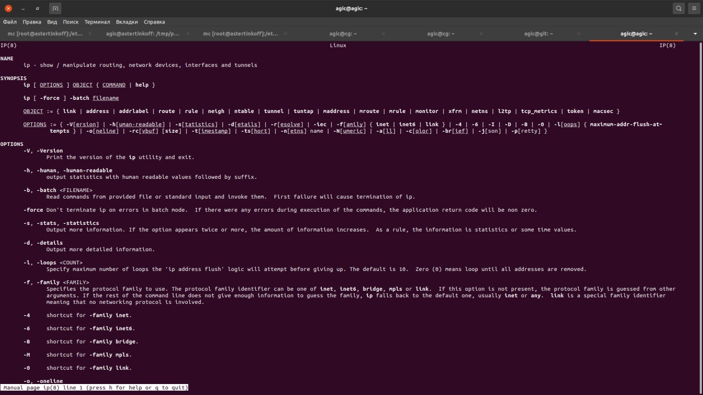
Task: Click the 'shortcut for -family inet6.' line
Action: 91,329
